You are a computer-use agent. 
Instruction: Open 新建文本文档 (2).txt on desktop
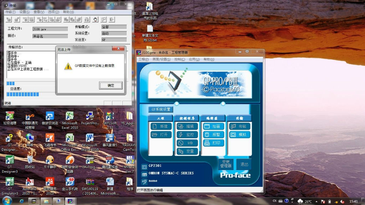point(150,33)
